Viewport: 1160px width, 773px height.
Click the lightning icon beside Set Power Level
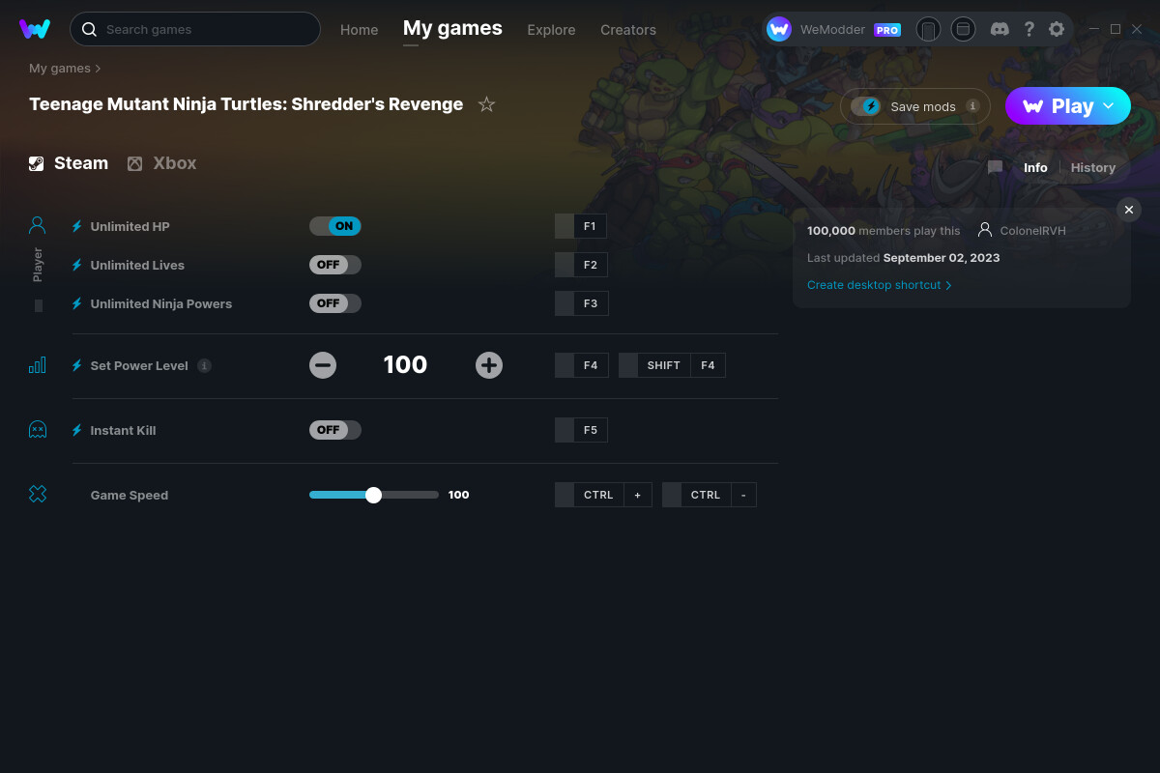point(77,365)
